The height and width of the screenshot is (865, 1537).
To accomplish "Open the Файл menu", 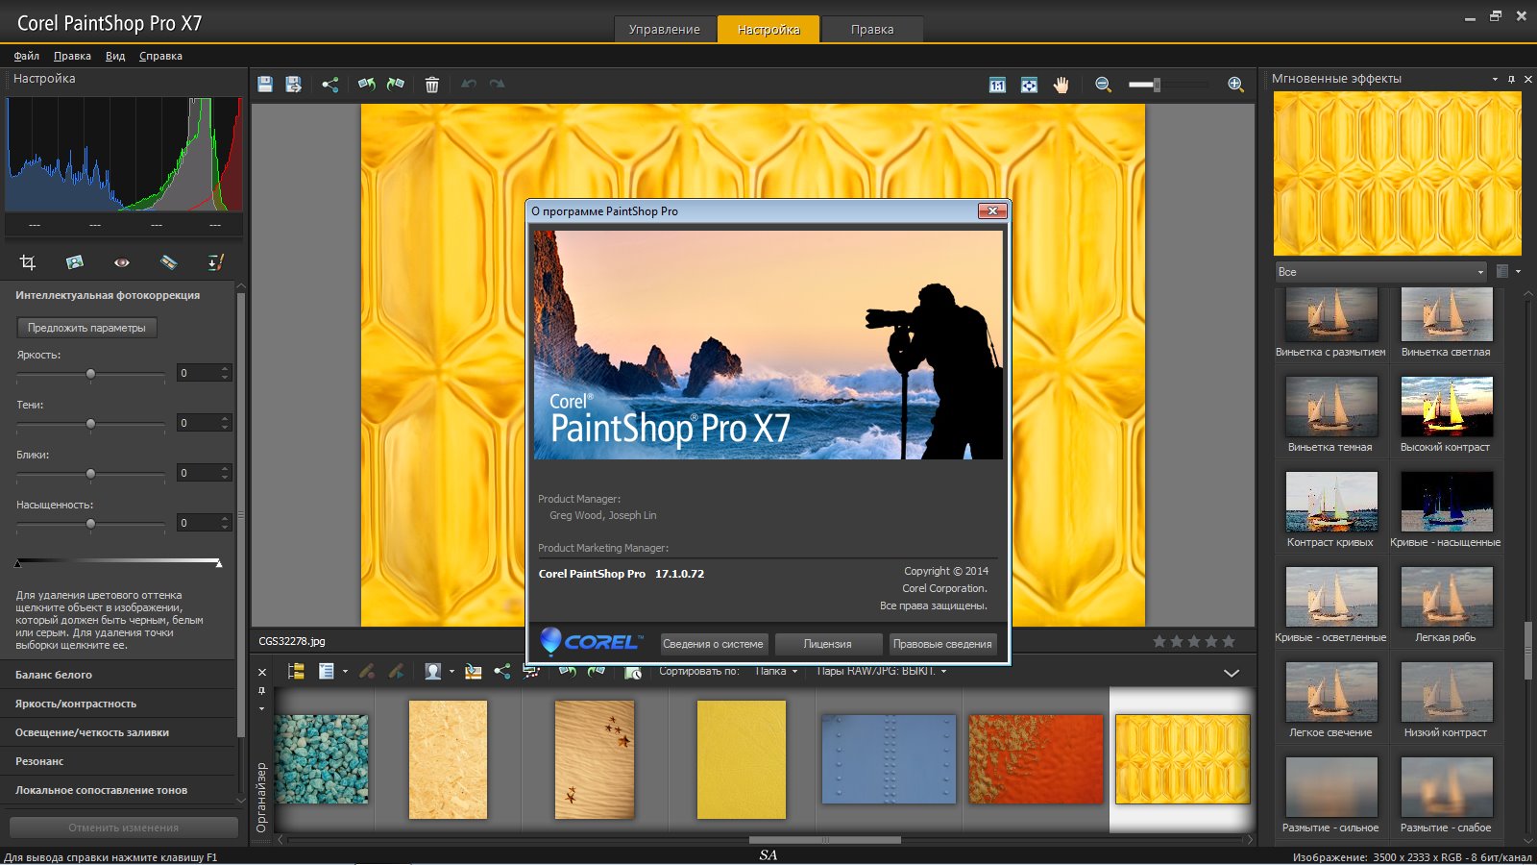I will 26,56.
